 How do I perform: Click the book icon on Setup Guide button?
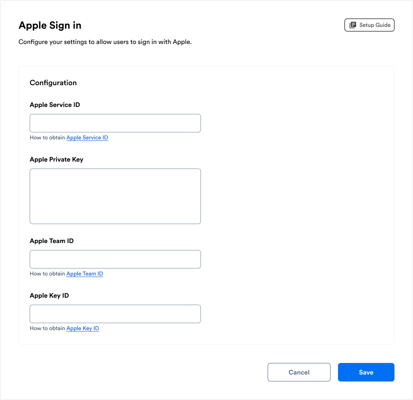[x=354, y=25]
